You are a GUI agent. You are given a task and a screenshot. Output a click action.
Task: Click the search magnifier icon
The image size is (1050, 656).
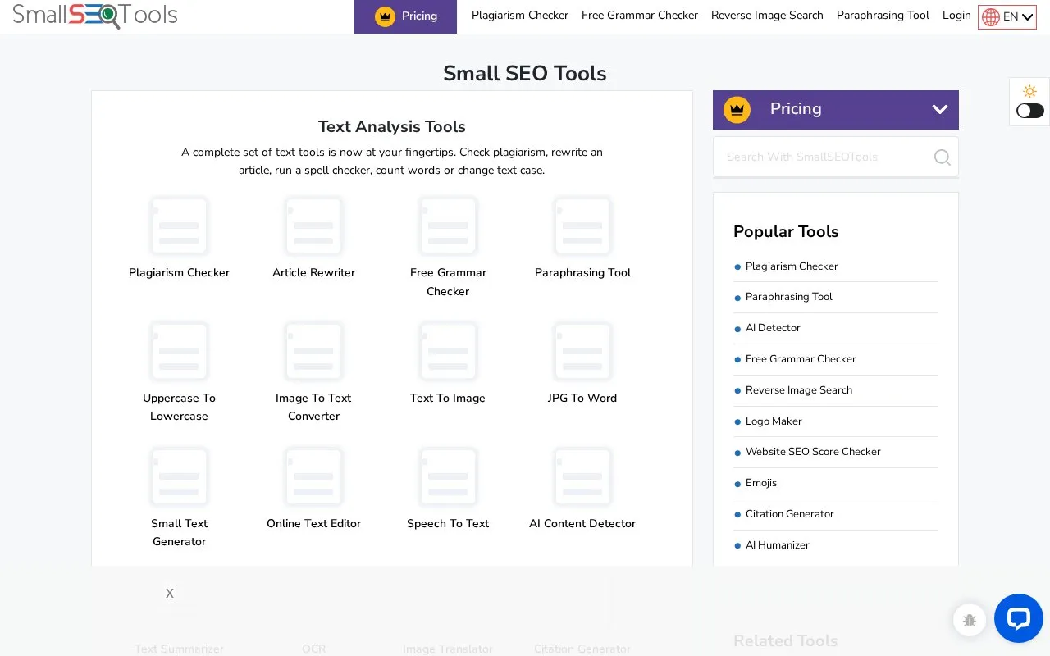pyautogui.click(x=943, y=157)
